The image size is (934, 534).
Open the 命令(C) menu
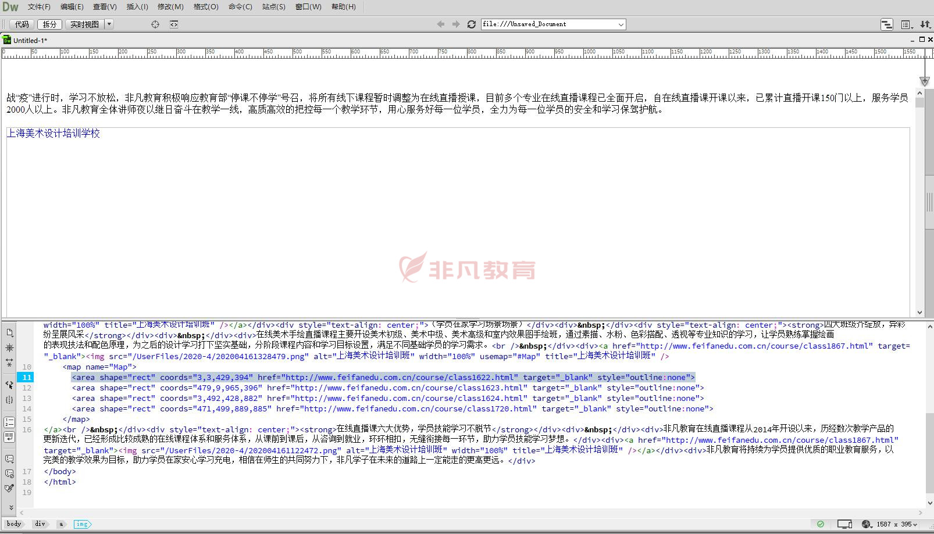[240, 7]
